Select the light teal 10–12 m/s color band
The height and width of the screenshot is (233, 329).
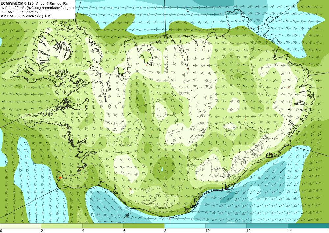click(x=226, y=226)
